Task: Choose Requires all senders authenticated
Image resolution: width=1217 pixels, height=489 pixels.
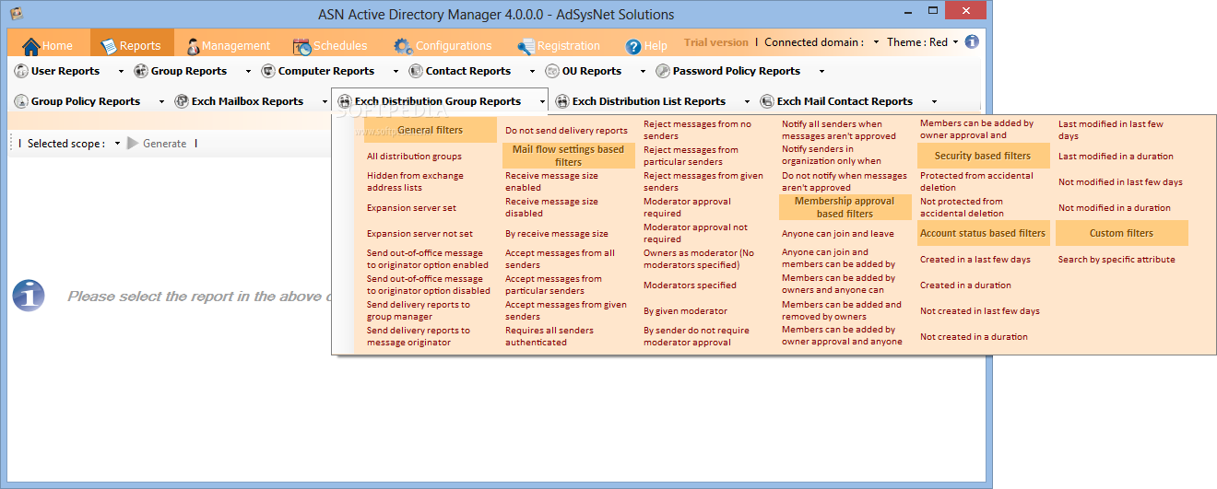Action: point(549,336)
